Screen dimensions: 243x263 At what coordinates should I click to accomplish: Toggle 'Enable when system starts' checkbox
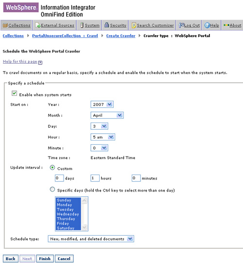point(14,93)
